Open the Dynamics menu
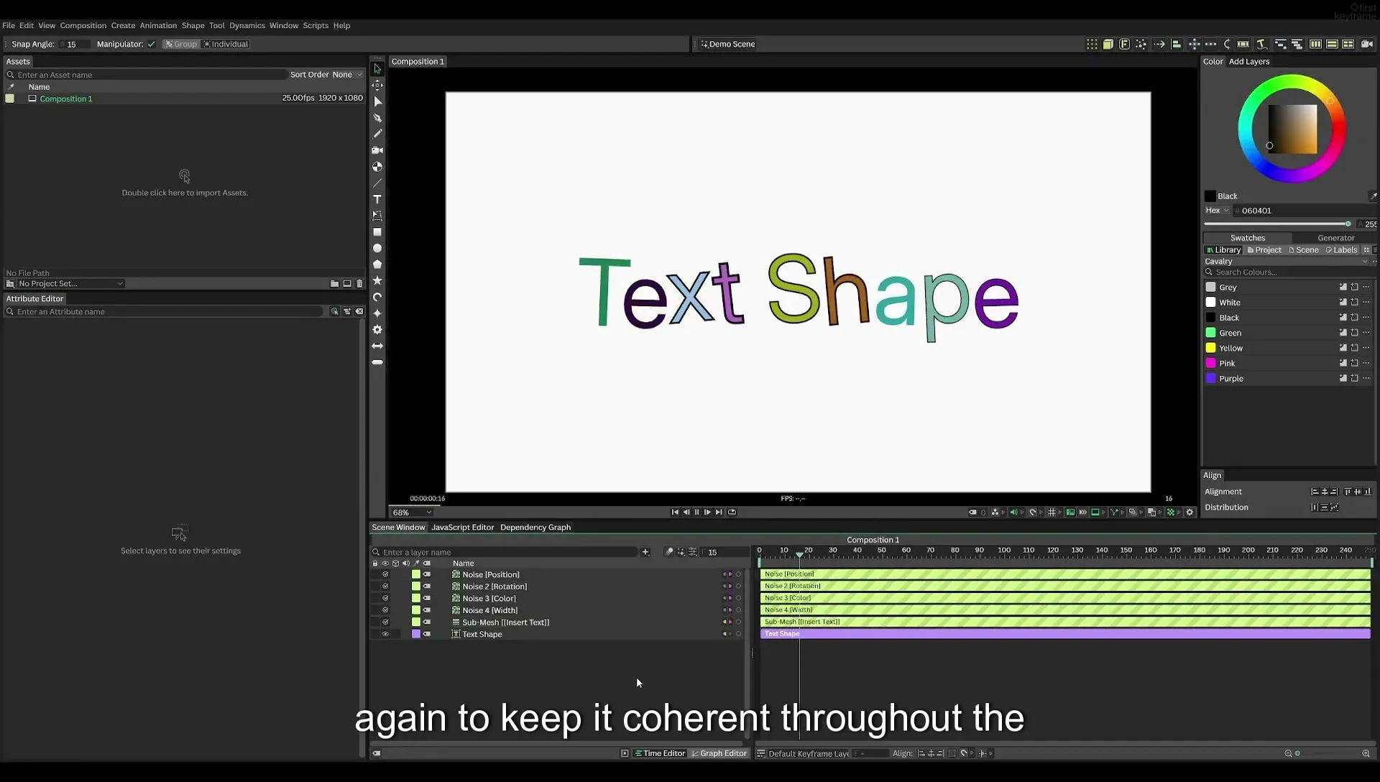Screen dimensions: 1380x782 [247, 26]
